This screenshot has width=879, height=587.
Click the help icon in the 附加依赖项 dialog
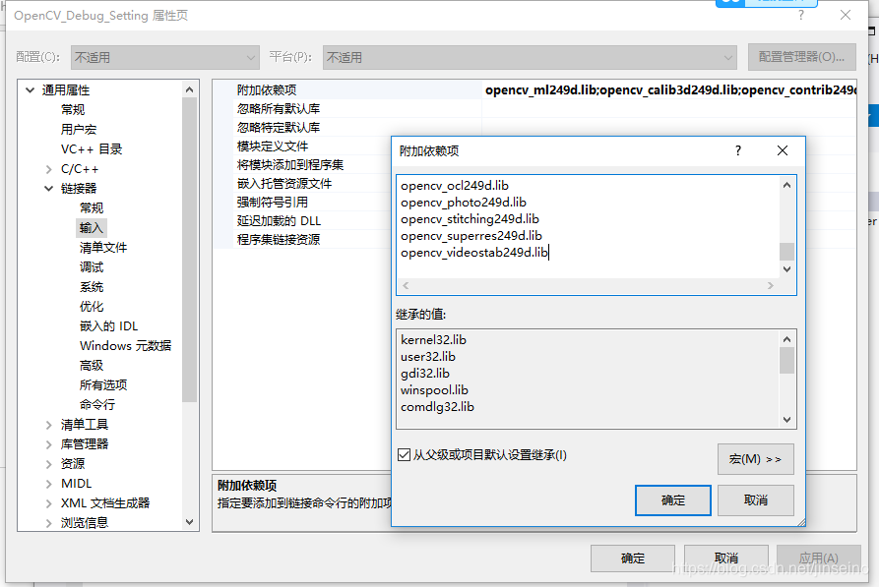tap(737, 150)
